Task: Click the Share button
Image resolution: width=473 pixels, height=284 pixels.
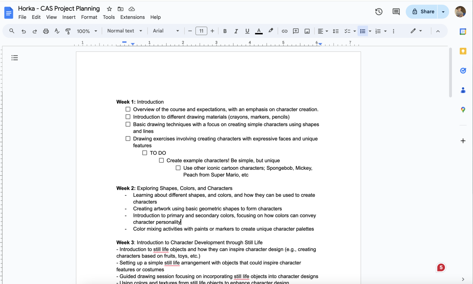Action: (423, 11)
